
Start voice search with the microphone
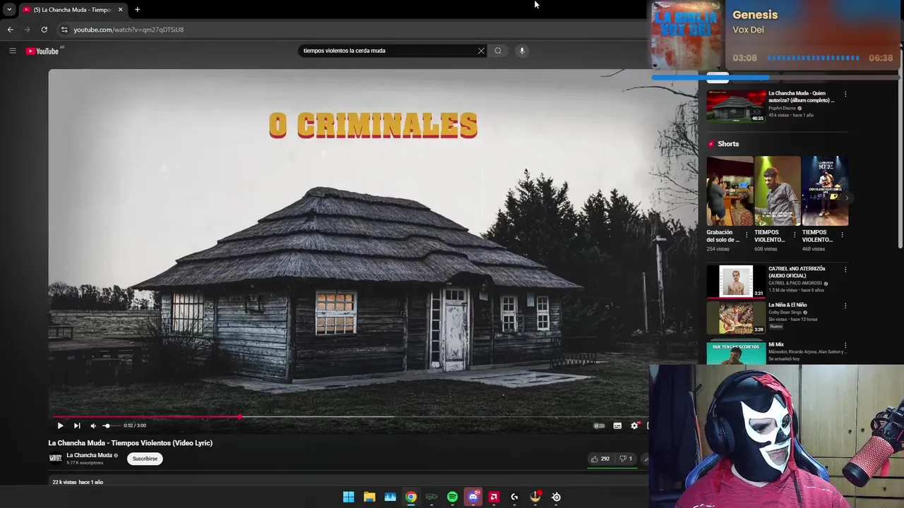522,51
